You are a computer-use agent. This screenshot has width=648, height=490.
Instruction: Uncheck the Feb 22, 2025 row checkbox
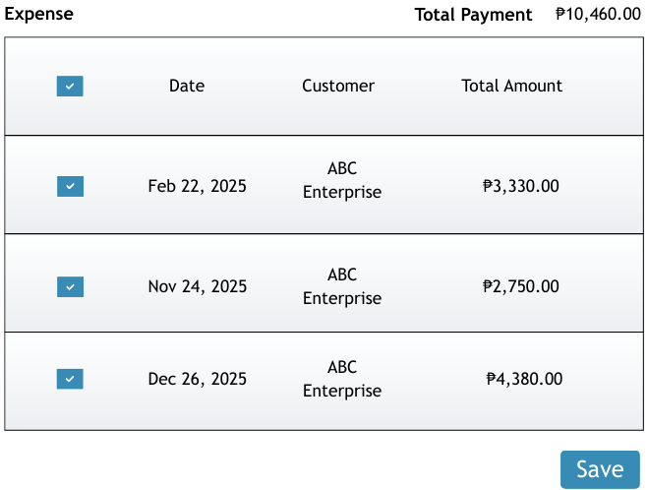pos(70,186)
